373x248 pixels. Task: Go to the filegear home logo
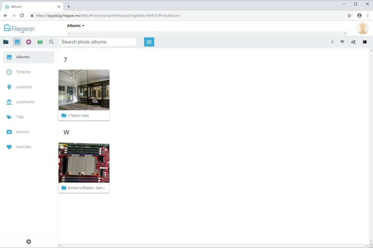pos(20,28)
